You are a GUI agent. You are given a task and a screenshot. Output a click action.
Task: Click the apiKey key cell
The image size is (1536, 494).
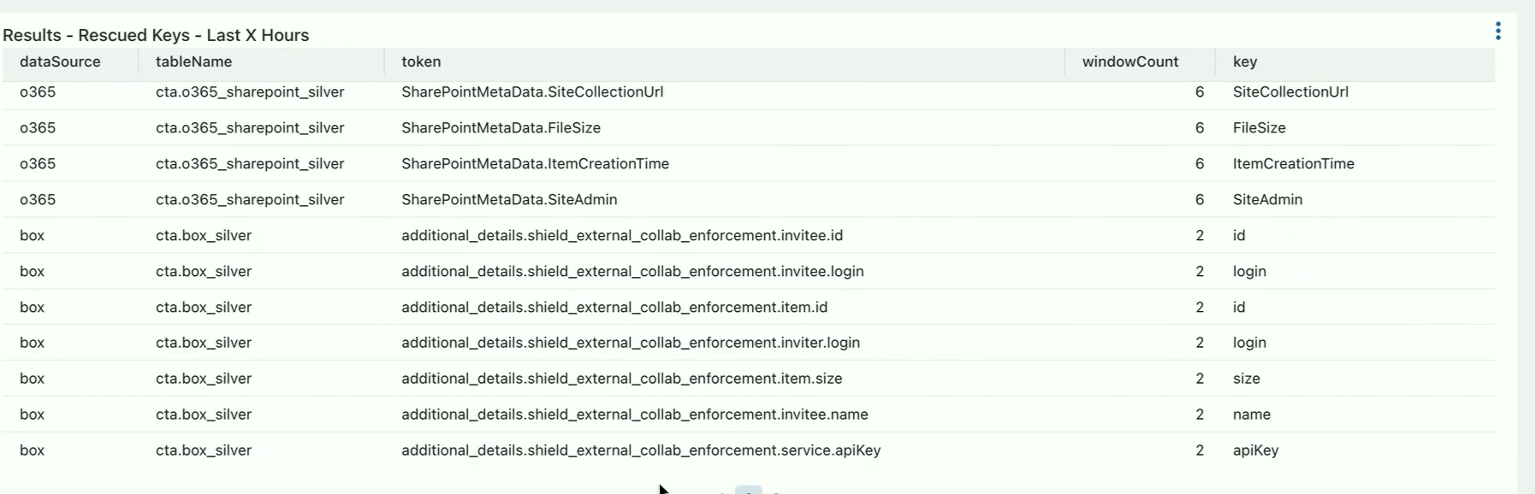1255,450
